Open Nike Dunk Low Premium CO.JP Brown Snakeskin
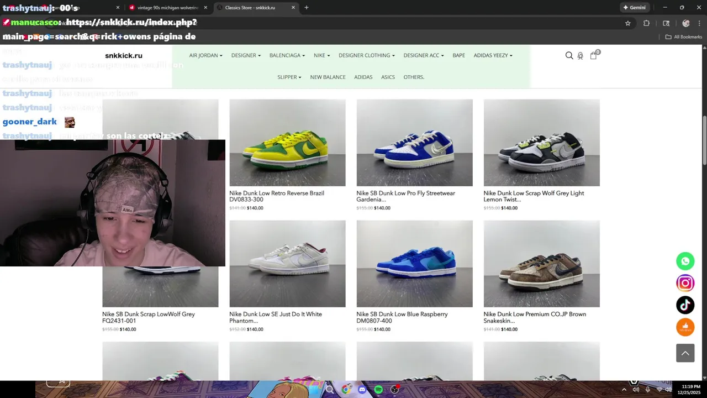 535,317
